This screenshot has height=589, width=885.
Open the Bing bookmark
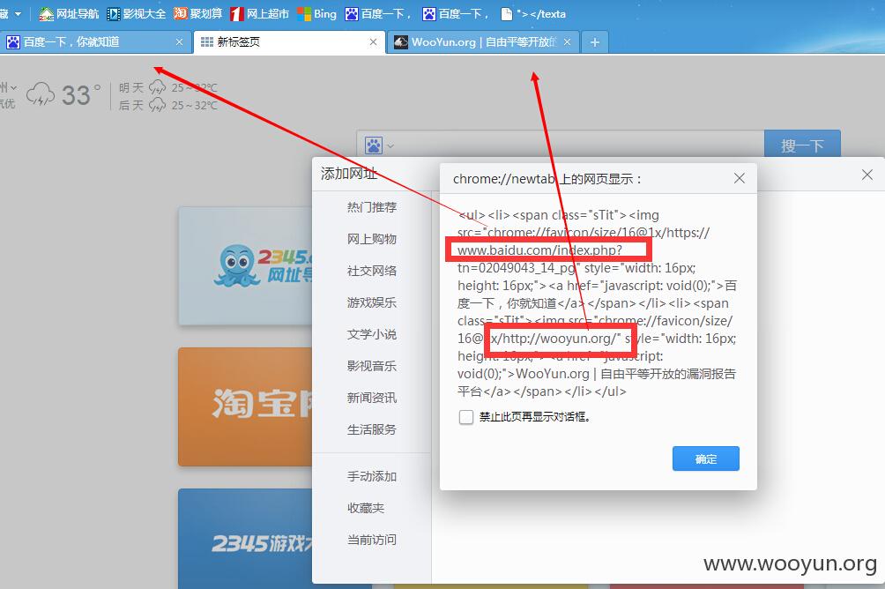316,13
